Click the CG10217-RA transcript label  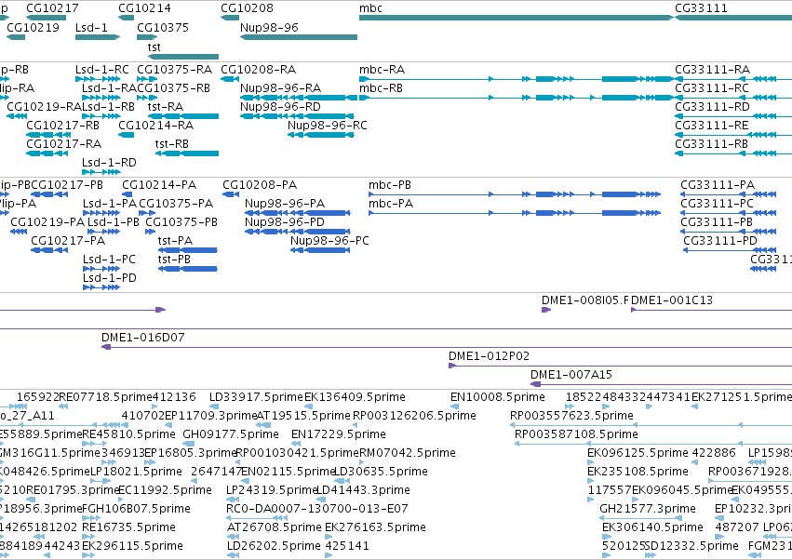point(63,144)
